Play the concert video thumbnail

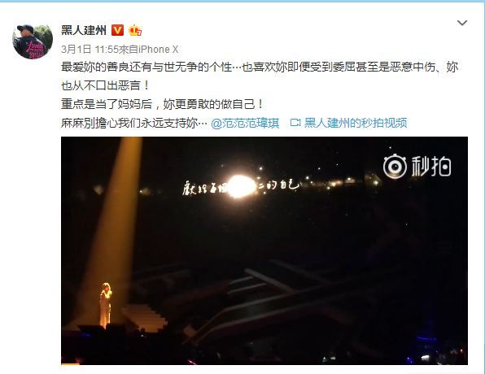pyautogui.click(x=264, y=250)
